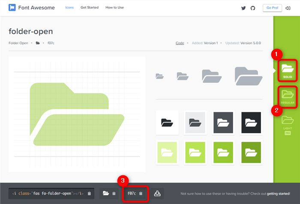Click the Code link
Image resolution: width=300 pixels, height=204 pixels.
pos(180,43)
